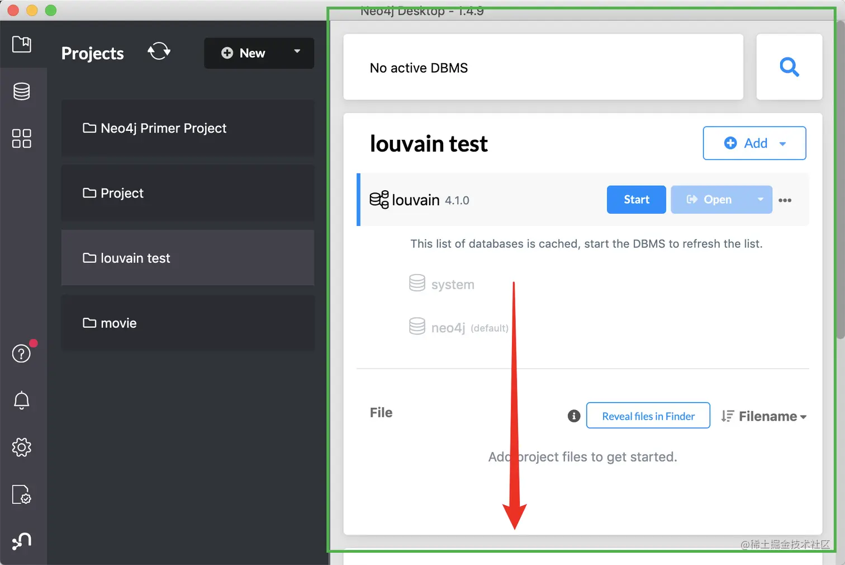The image size is (845, 565).
Task: Open Graph Apps grid icon
Action: (22, 138)
